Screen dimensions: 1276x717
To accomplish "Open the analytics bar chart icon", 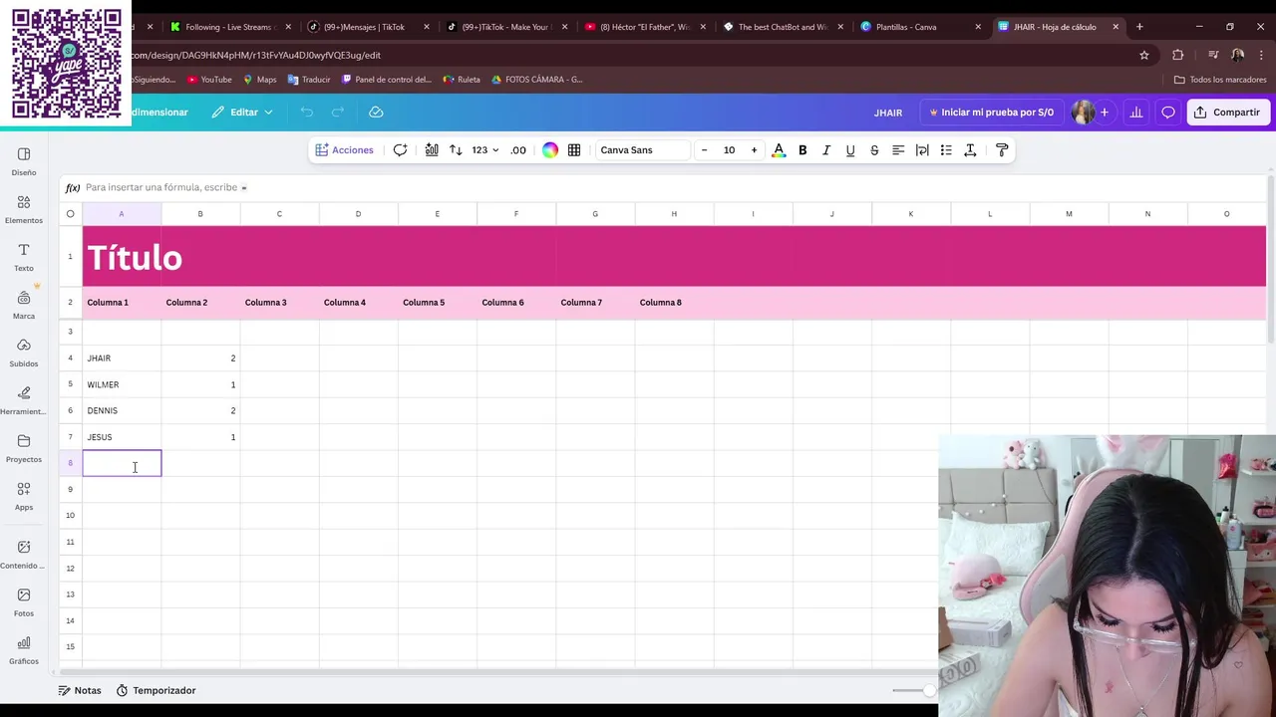I will (1135, 113).
